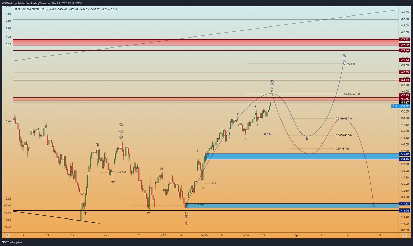This screenshot has height=246, width=413.
Task: Select the 417.57 blue price label
Action: [404, 203]
